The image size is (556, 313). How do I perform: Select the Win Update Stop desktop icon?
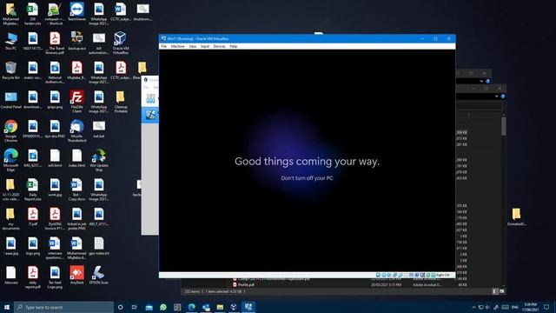click(98, 160)
